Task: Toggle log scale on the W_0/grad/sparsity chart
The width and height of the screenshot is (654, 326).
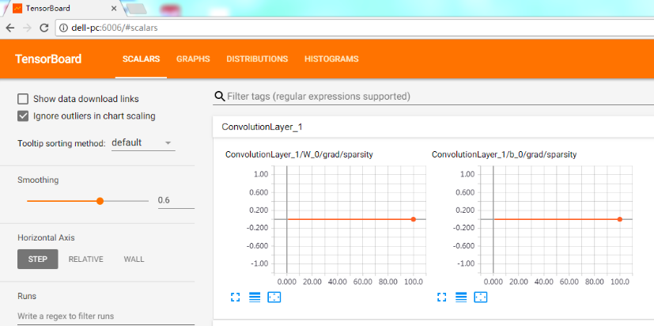Action: 255,298
